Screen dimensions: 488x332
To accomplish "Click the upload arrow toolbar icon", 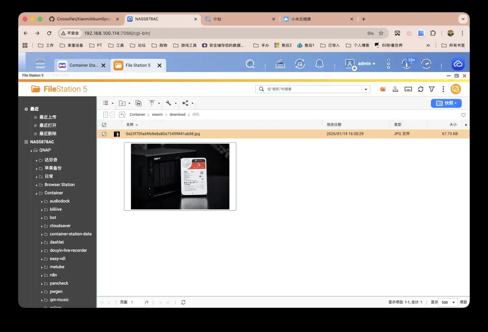I will coord(152,103).
